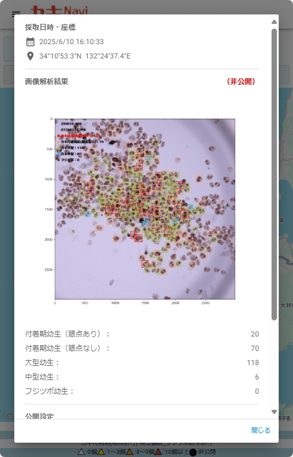293x457 pixels.
Task: Click the calendar icon beside the sampling date
Action: click(30, 42)
